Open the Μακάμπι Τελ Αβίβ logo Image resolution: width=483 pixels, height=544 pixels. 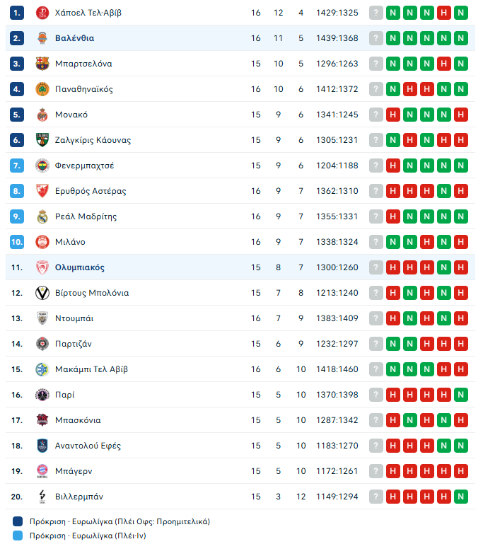42,369
